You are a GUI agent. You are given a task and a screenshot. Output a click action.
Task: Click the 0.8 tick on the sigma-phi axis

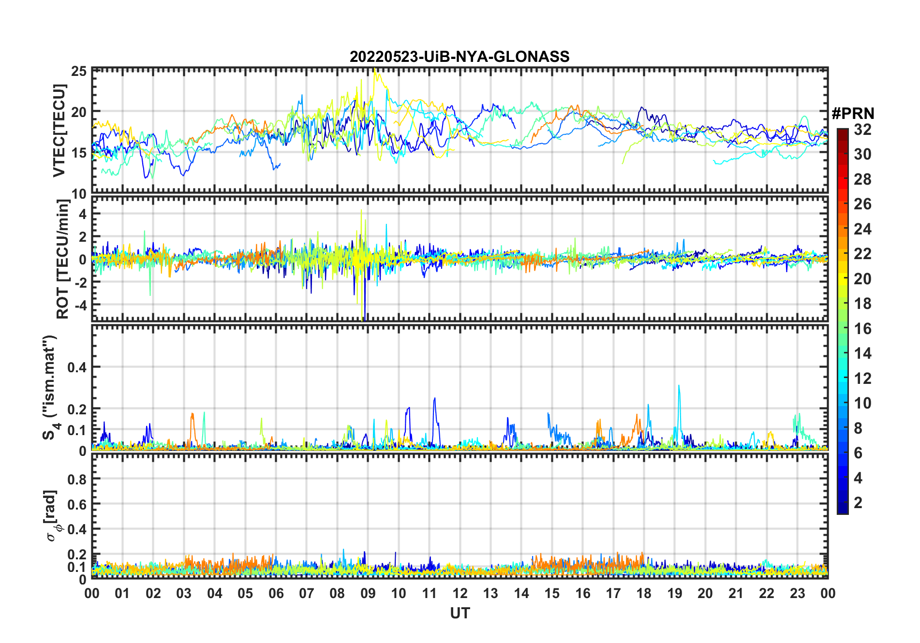pos(77,479)
